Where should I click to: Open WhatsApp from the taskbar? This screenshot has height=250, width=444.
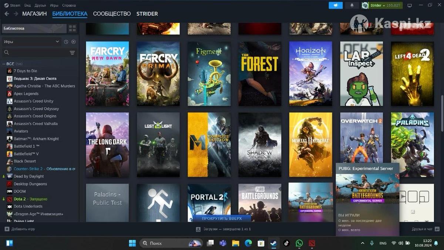(299, 243)
